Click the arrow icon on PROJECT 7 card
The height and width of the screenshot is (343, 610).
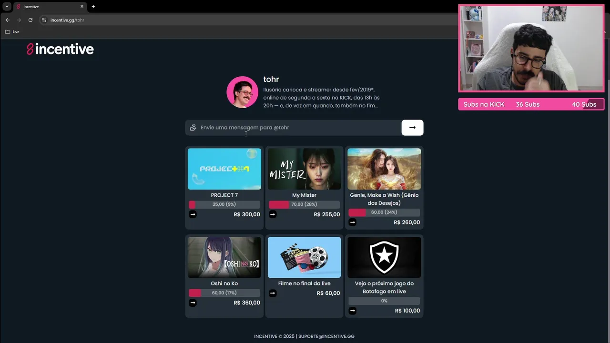point(193,214)
